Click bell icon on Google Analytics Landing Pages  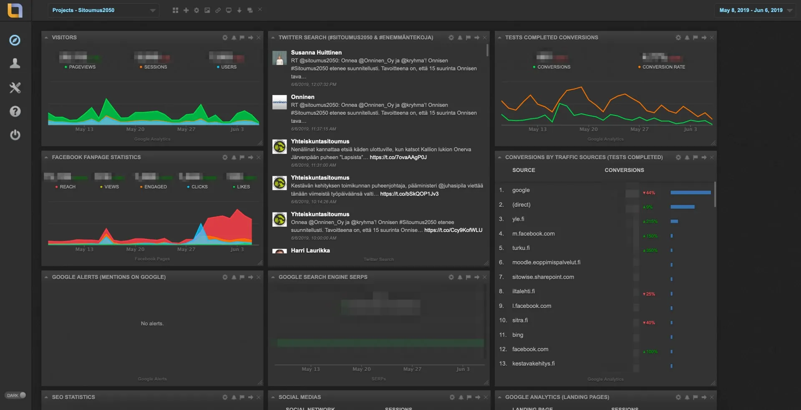pyautogui.click(x=687, y=397)
